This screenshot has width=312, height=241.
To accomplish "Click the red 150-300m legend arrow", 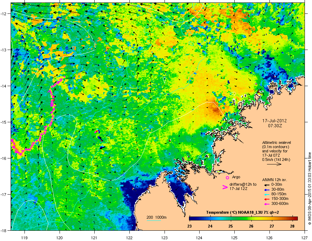I will pos(267,199).
